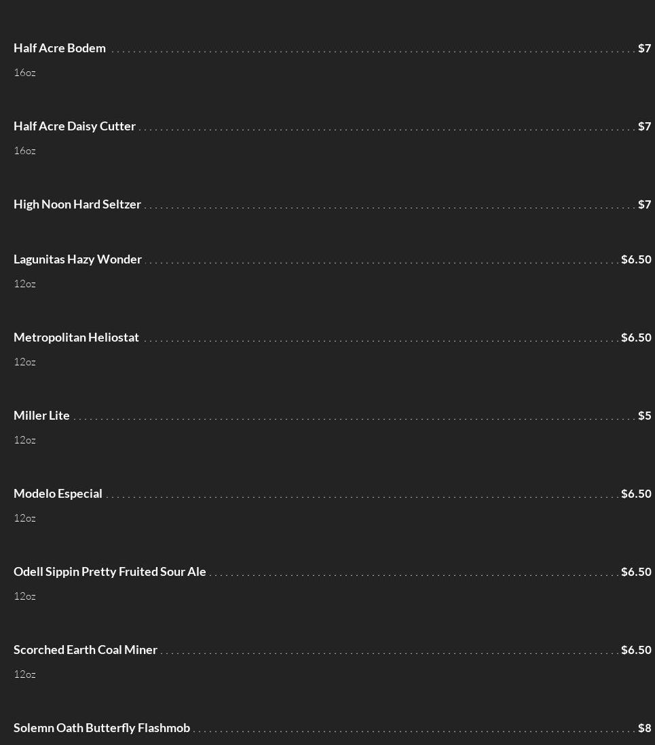This screenshot has height=745, width=655.
Task: Select the Lagunitas Hazy Wonder item
Action: click(x=77, y=259)
